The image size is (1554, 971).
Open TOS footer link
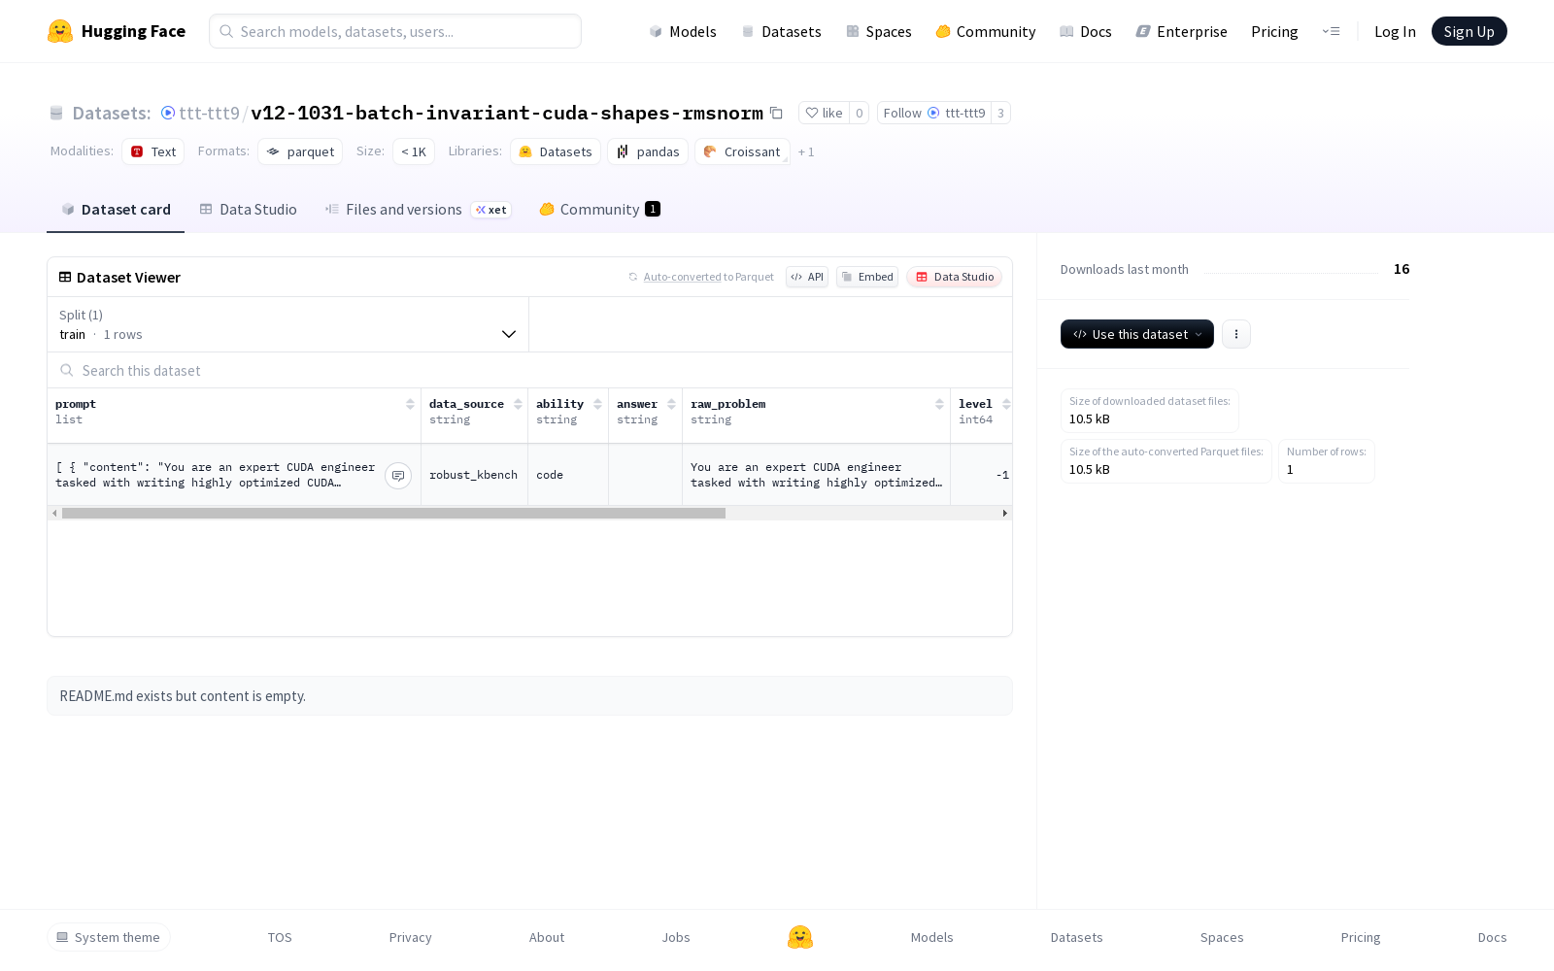point(280,937)
